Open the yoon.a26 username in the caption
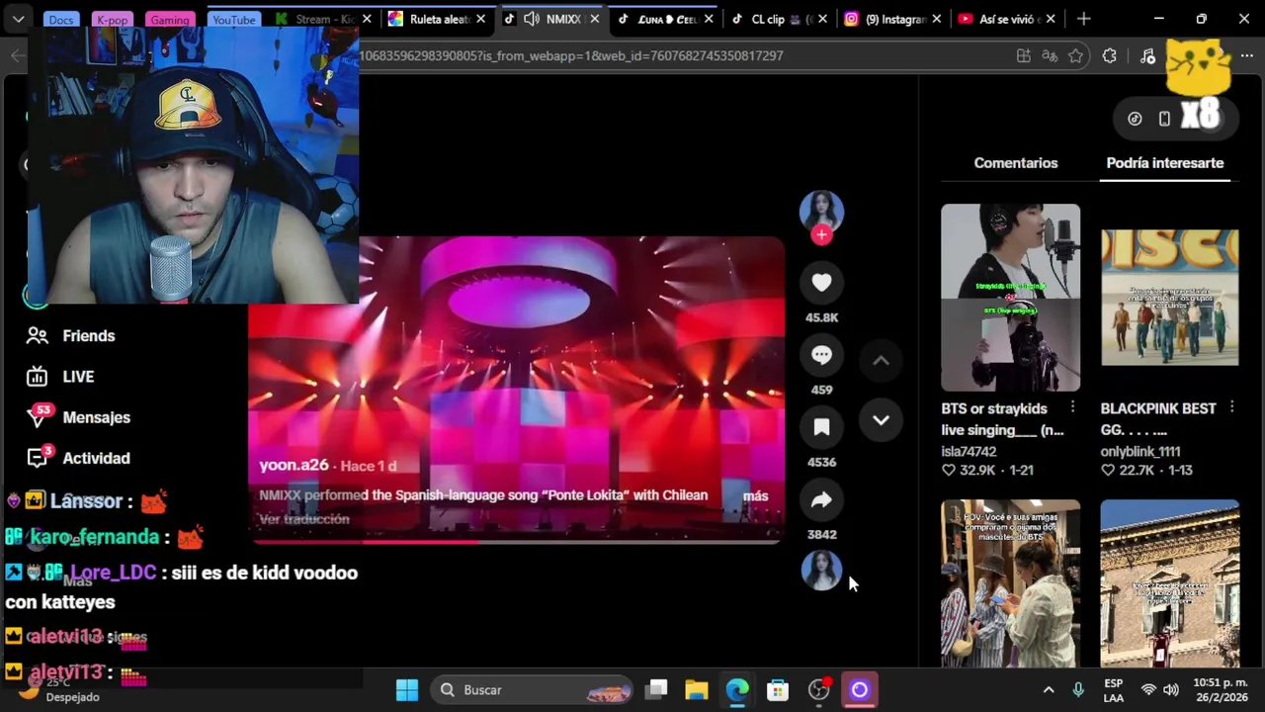The image size is (1265, 712). click(294, 465)
